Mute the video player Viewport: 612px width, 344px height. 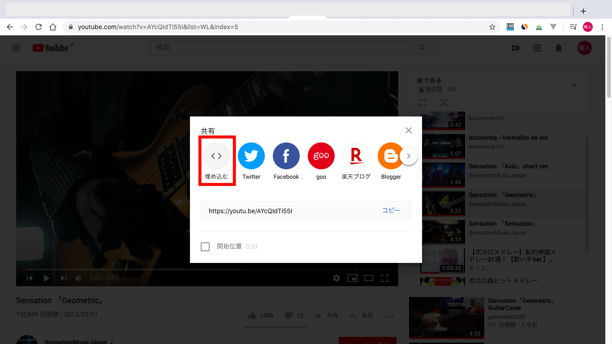tap(78, 278)
